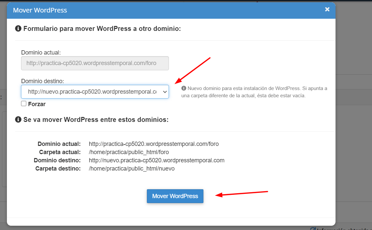
Task: Enable the Forzar checkbox
Action: coord(24,103)
